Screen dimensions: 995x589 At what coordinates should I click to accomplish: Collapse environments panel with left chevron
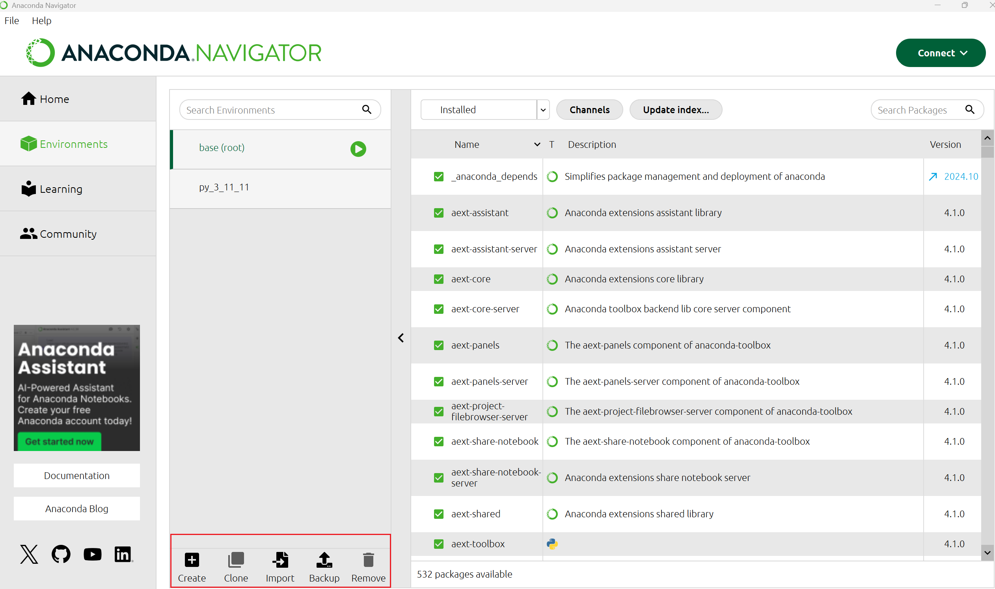(401, 338)
